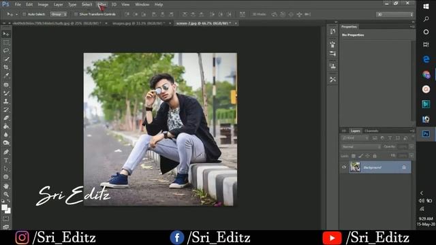
Task: Open the Group auto-select dropdown
Action: point(59,14)
